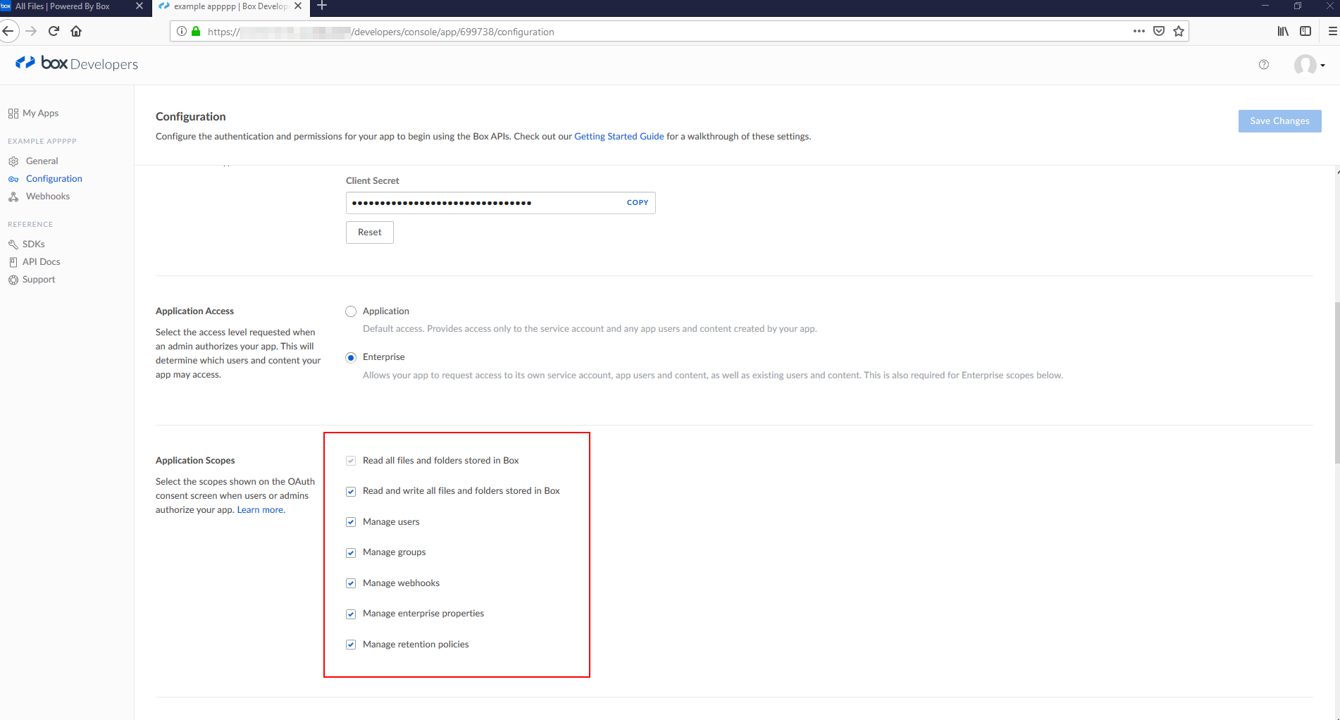1340x720 pixels.
Task: Click the SDKs wrench icon
Action: 13,244
